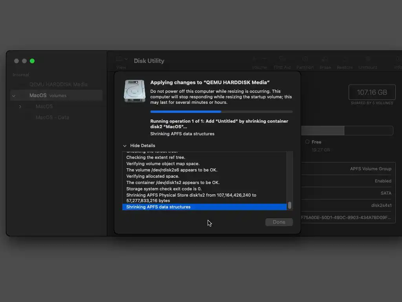Click the Done button in the dialog
This screenshot has width=402, height=302.
tap(279, 222)
